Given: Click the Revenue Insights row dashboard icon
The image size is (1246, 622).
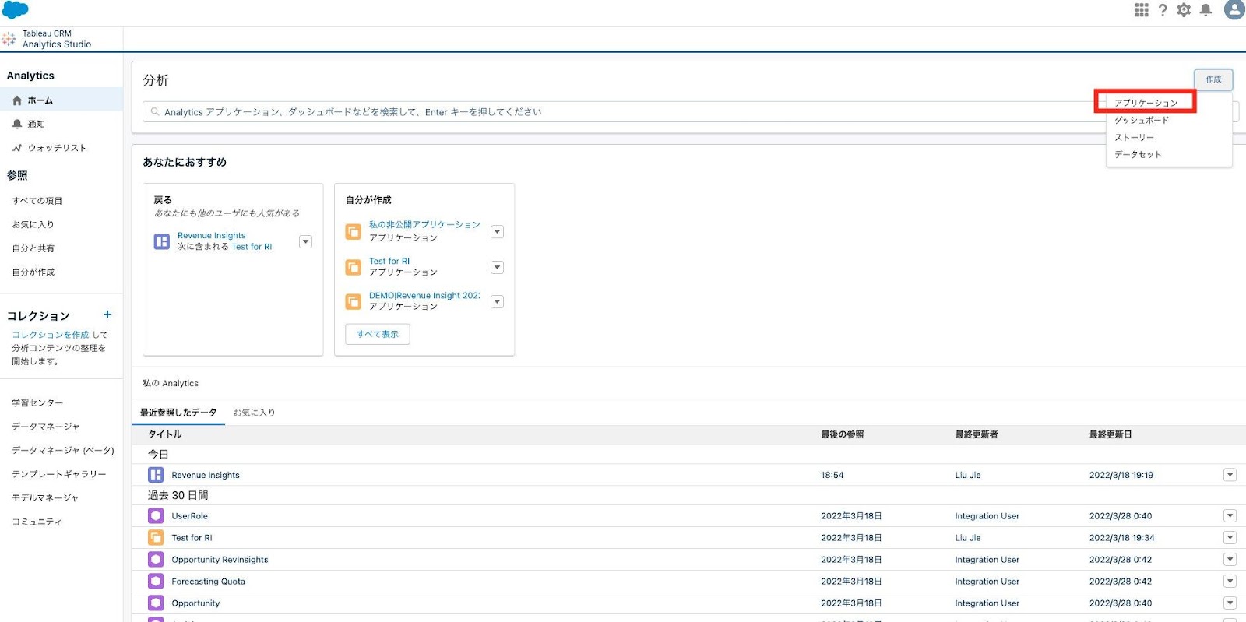Looking at the screenshot, I should click(x=156, y=475).
